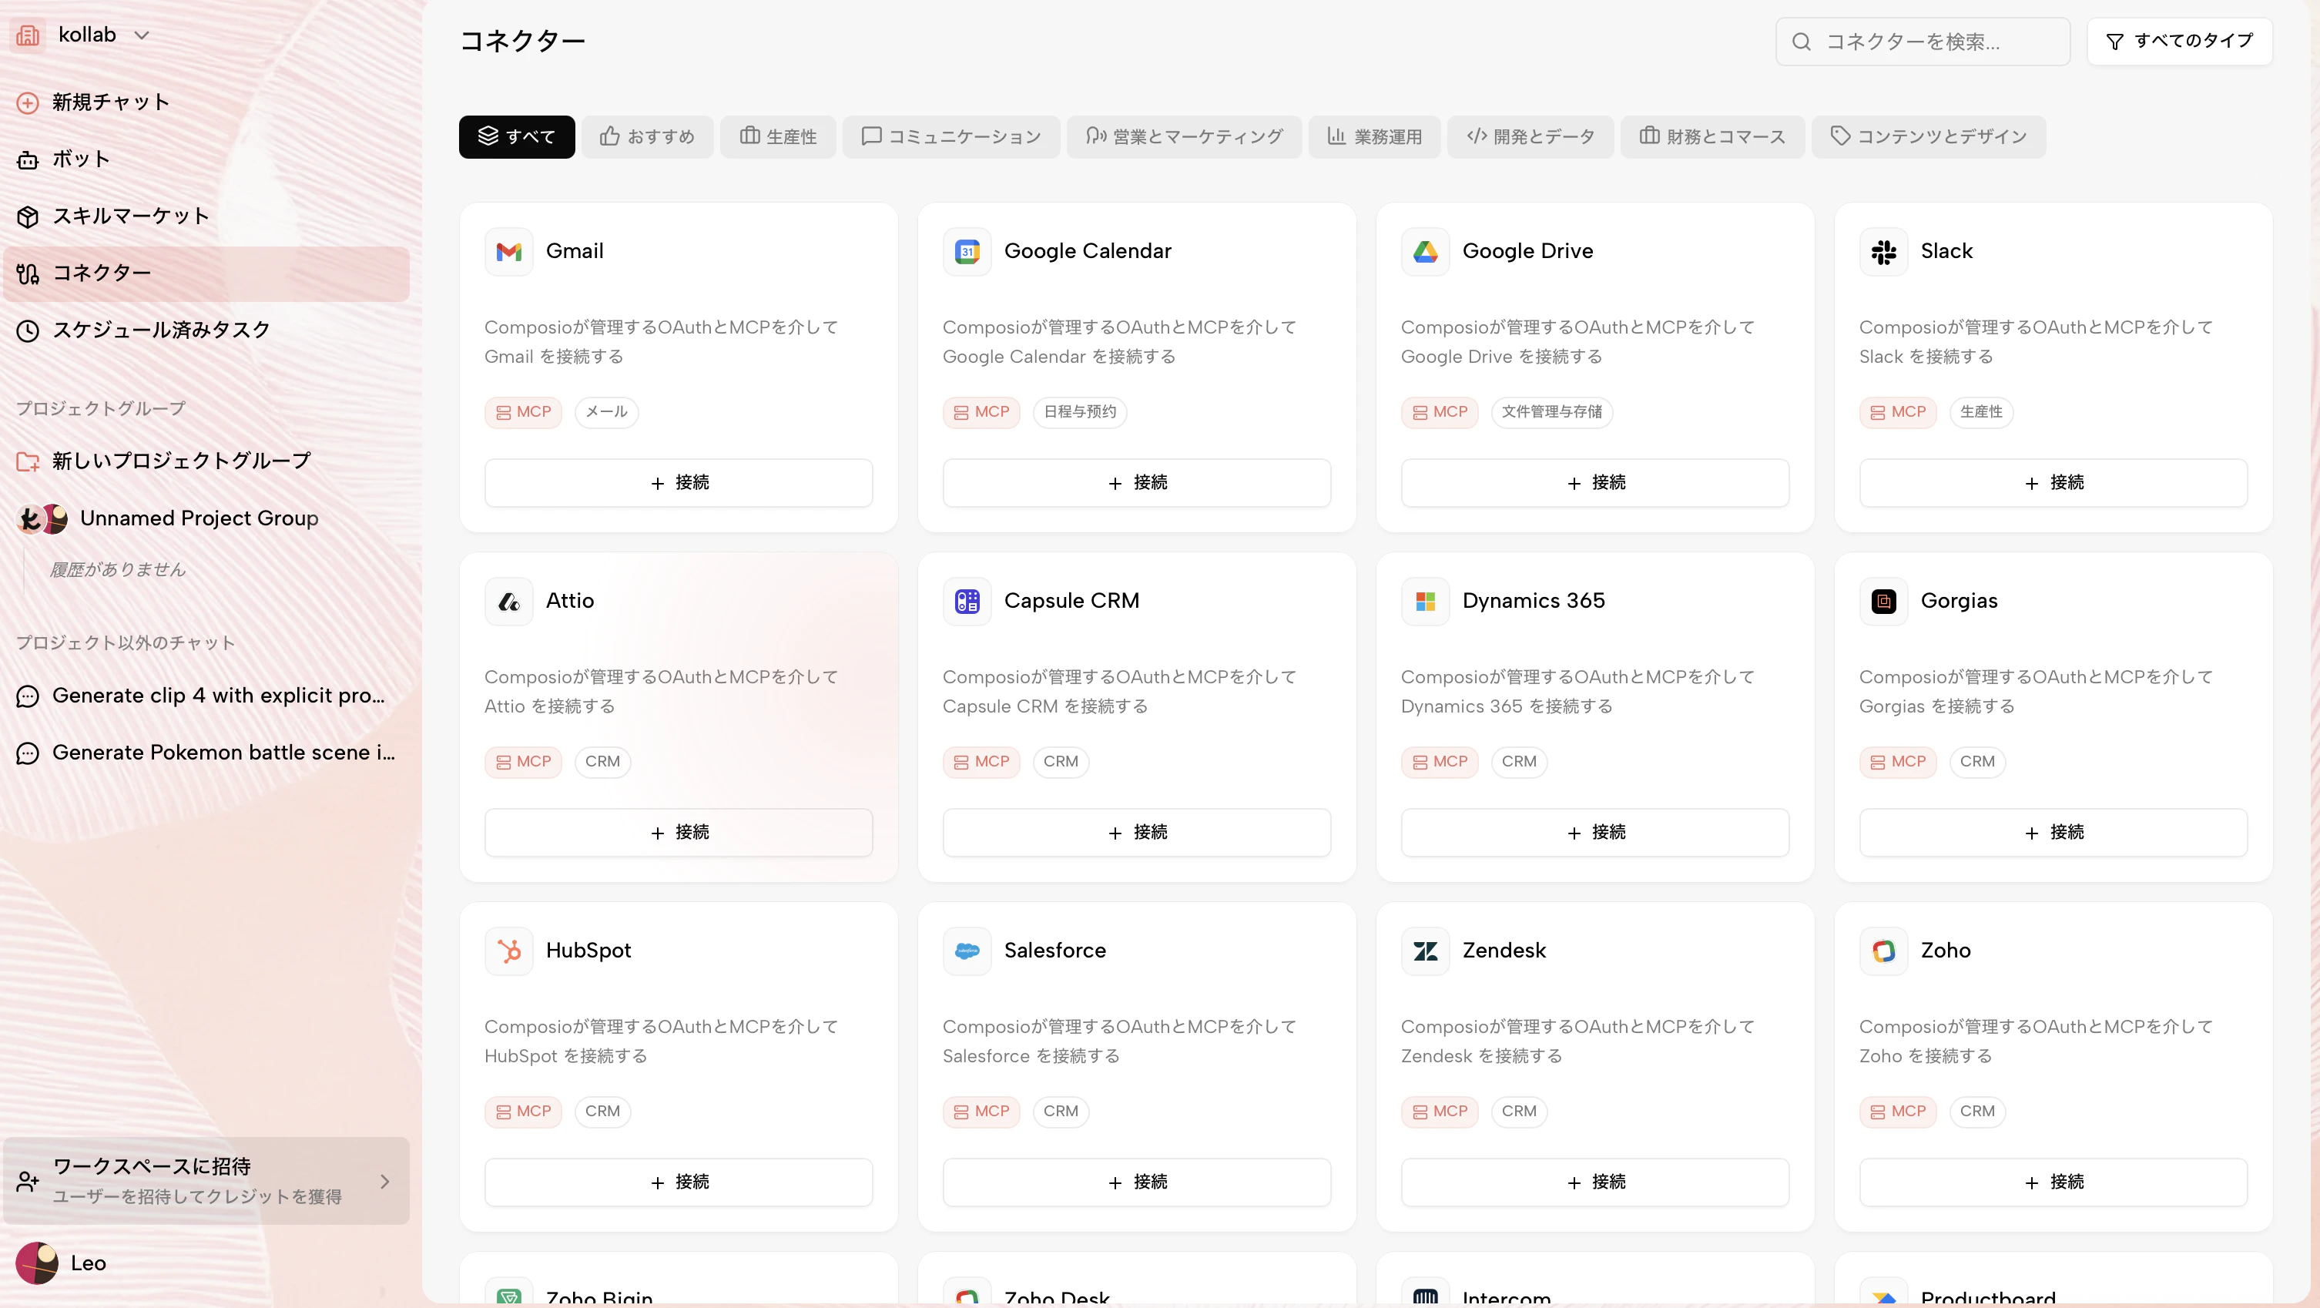Click the Capsule CRM logo icon
Screen dimensions: 2320x1308
click(x=967, y=601)
